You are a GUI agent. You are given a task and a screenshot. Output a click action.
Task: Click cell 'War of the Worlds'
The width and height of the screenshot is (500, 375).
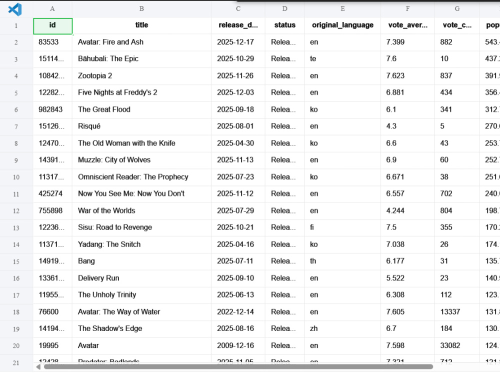coord(141,211)
